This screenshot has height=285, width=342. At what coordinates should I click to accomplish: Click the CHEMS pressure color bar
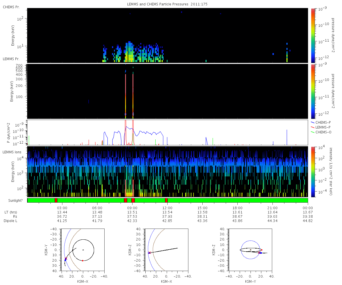tap(313, 35)
